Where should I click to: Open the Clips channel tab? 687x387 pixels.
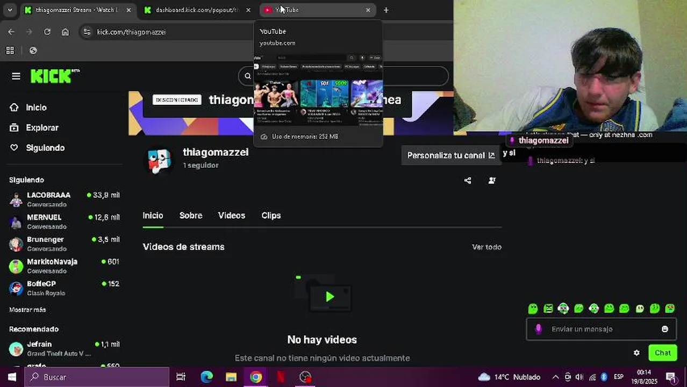271,216
